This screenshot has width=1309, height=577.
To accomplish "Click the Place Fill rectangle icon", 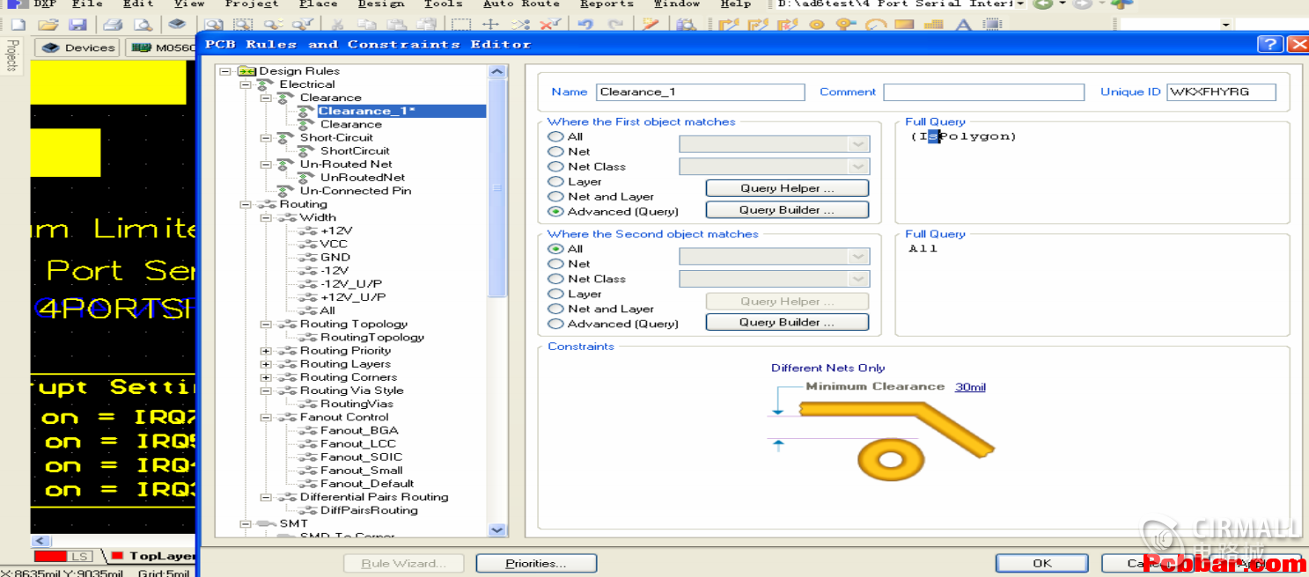I will [x=904, y=25].
